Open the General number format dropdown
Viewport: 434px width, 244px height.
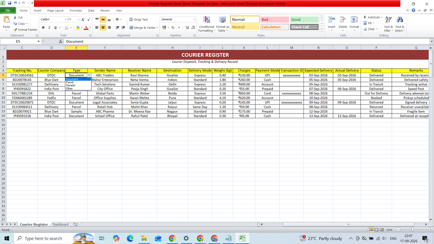tap(194, 19)
